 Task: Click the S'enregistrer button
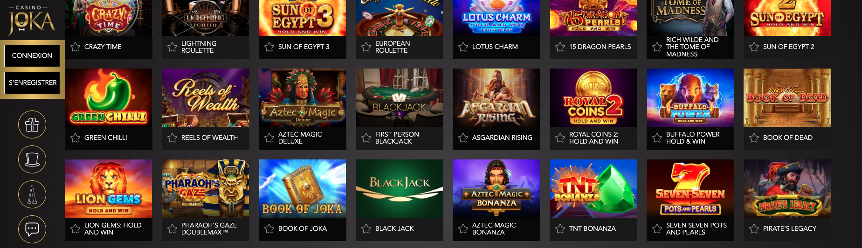[x=32, y=83]
